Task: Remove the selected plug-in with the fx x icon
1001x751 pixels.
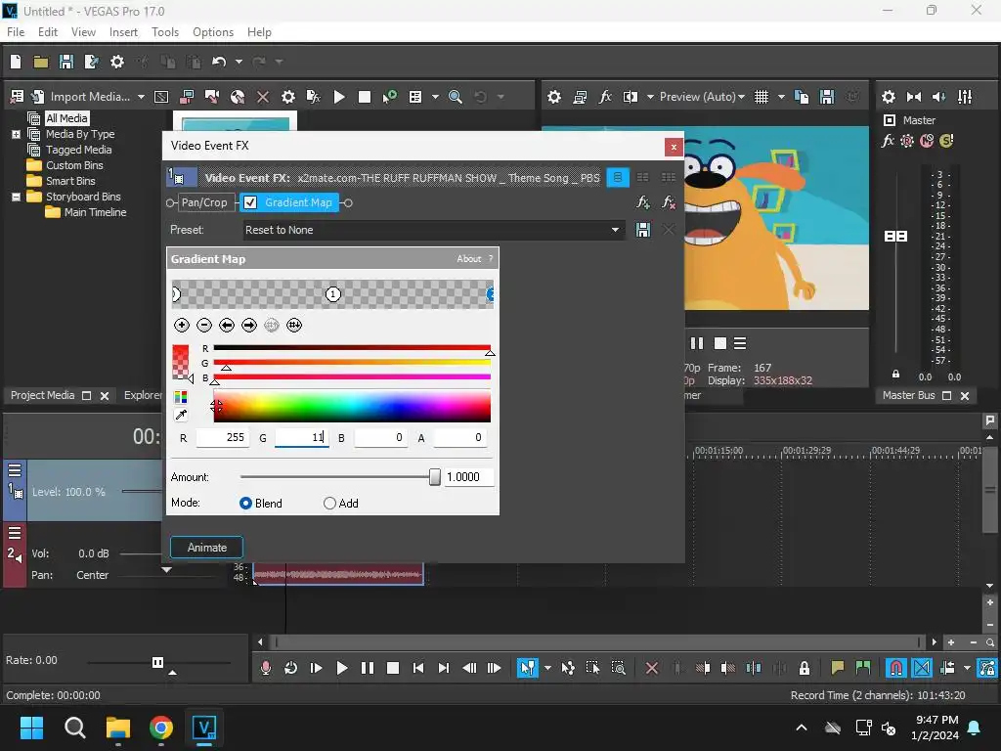Action: tap(669, 202)
